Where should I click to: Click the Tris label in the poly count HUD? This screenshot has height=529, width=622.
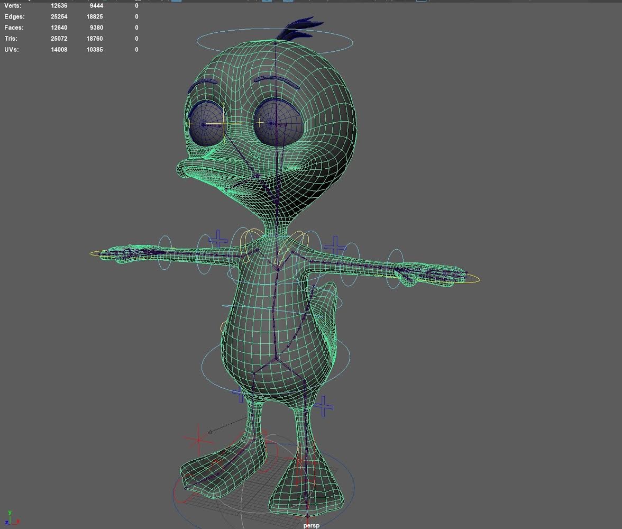(11, 39)
